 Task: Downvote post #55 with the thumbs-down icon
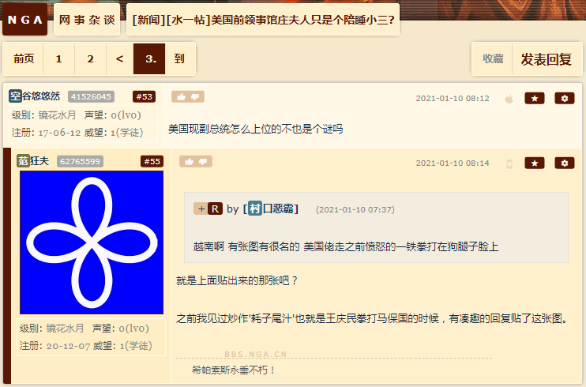point(204,162)
